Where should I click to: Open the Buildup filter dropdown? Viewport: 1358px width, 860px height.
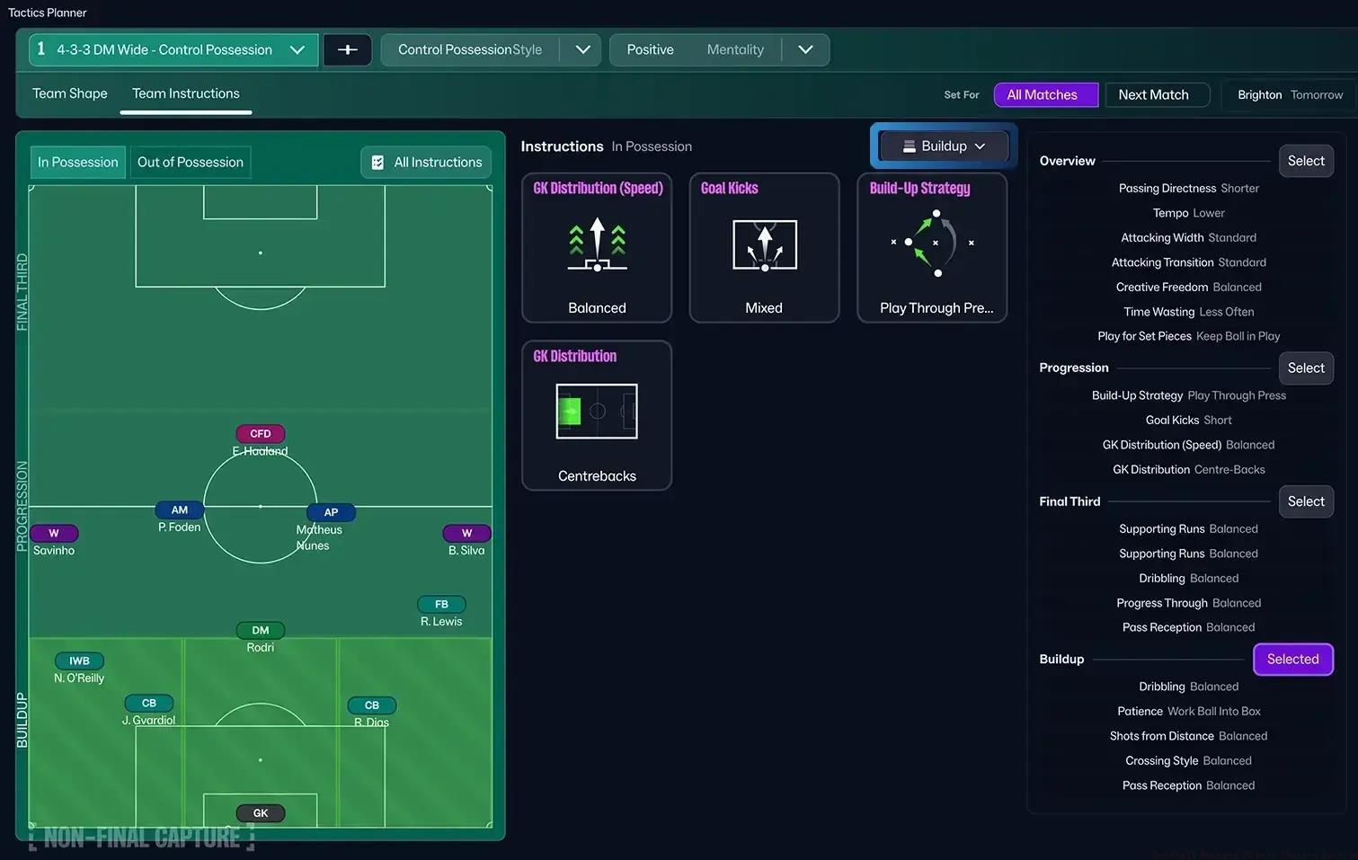tap(944, 146)
